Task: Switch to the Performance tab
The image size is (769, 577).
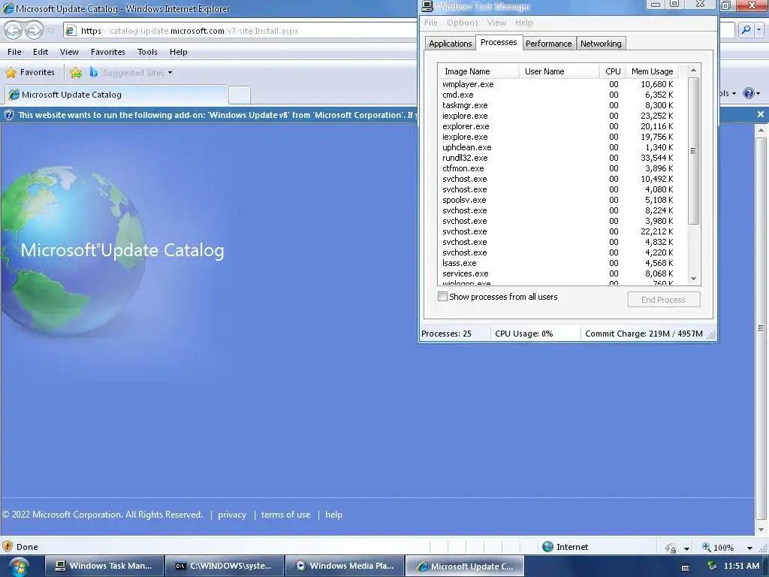Action: [548, 43]
